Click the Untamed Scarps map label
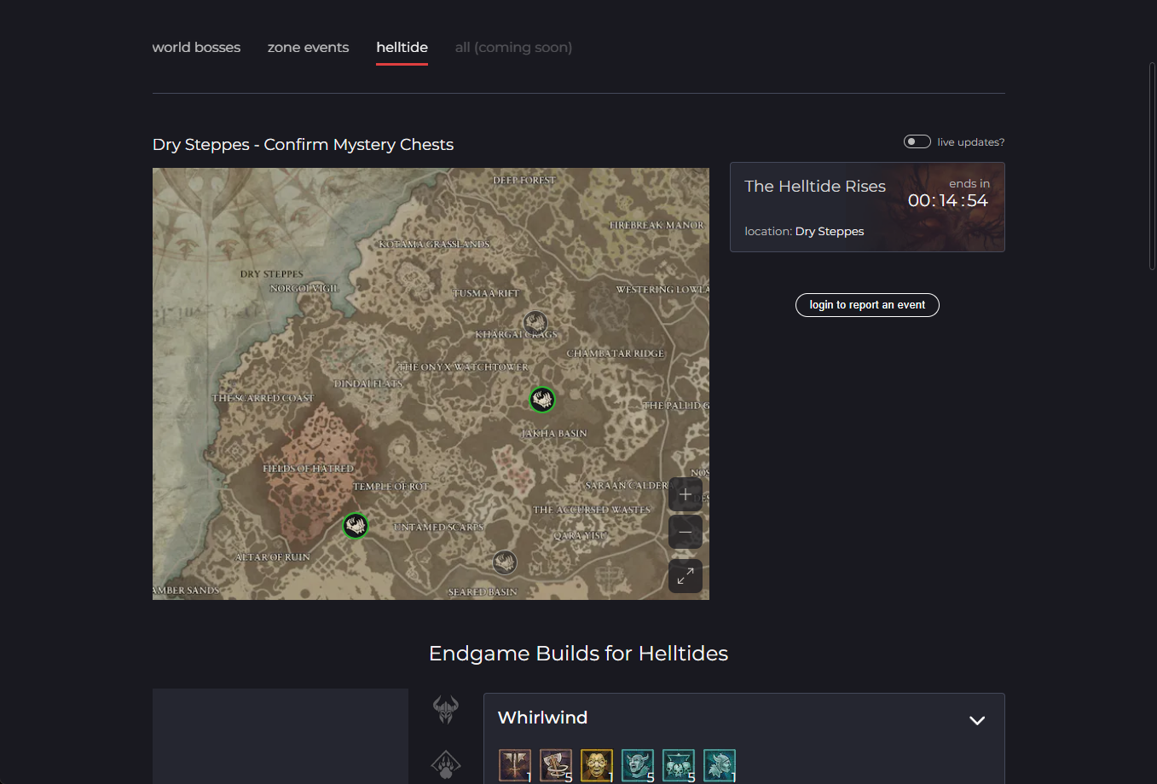Image resolution: width=1157 pixels, height=784 pixels. (x=438, y=527)
